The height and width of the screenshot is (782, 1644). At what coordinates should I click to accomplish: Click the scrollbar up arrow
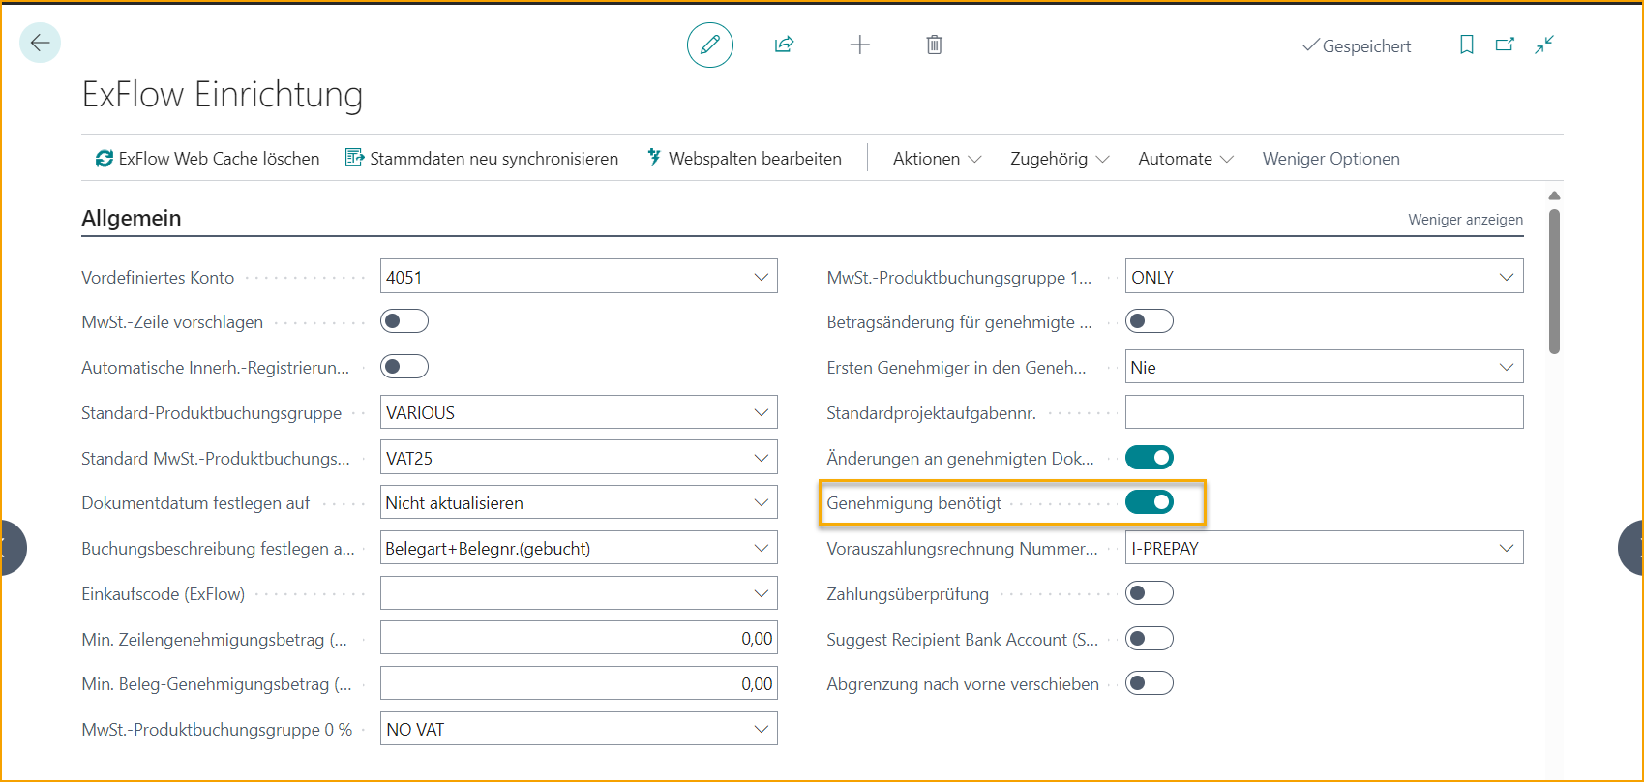click(x=1554, y=196)
